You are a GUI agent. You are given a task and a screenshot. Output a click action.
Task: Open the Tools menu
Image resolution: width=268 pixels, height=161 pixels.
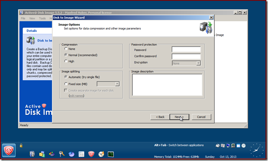click(42, 18)
